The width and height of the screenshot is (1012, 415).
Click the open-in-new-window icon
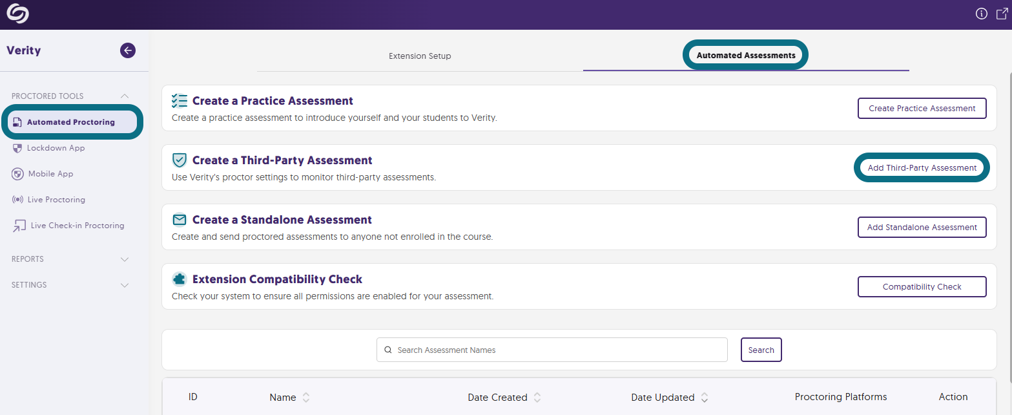[1002, 14]
